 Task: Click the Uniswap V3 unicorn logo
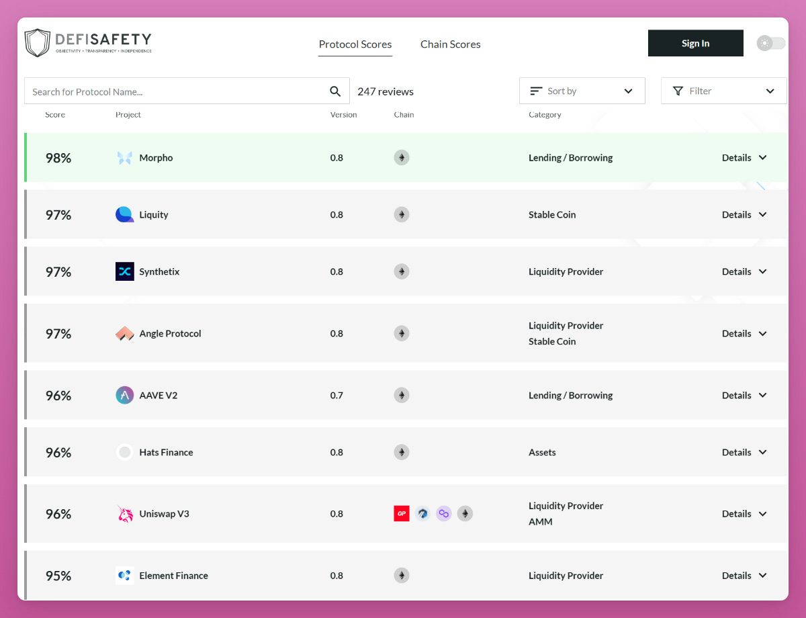(x=125, y=514)
